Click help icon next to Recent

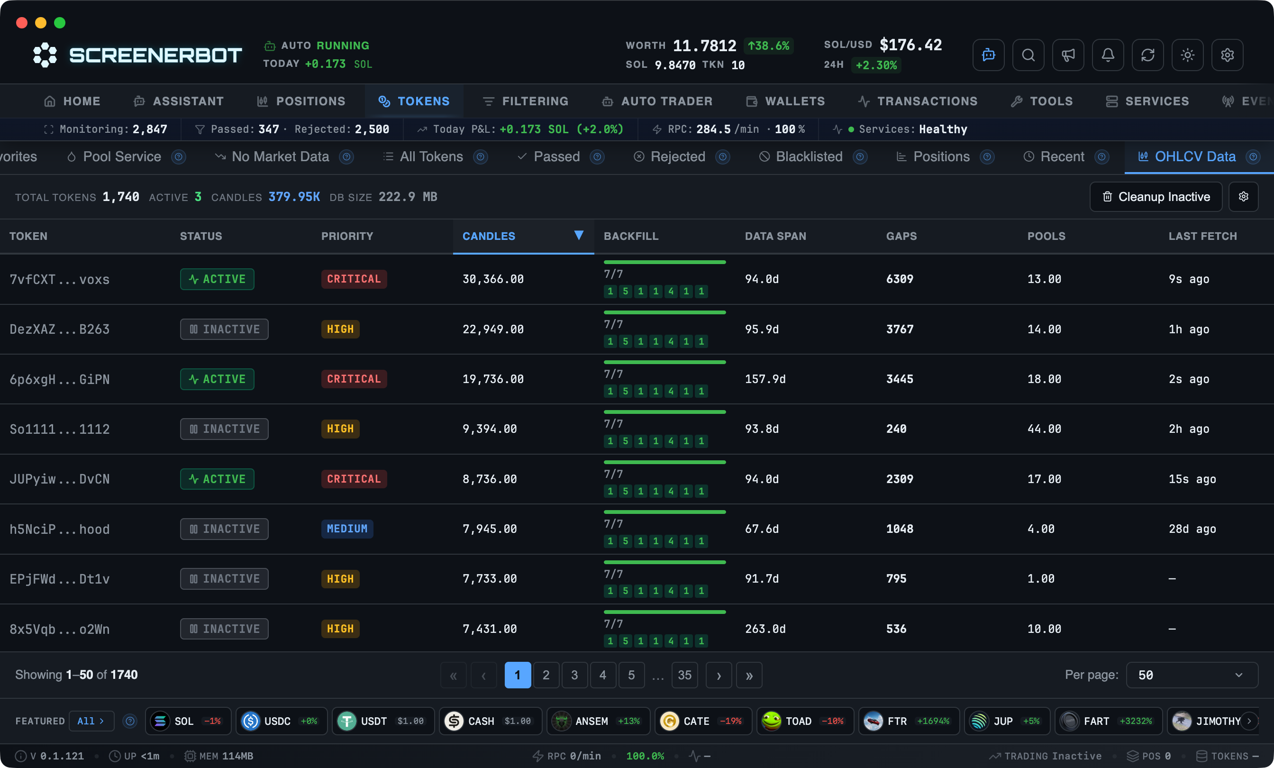[1102, 157]
